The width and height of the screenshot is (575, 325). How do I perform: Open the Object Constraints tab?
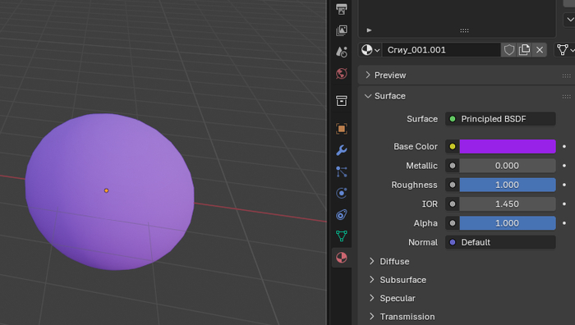click(x=342, y=215)
